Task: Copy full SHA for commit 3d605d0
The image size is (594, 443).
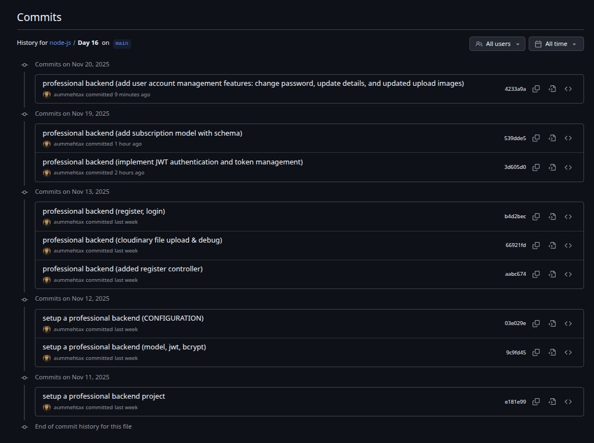Action: [536, 167]
